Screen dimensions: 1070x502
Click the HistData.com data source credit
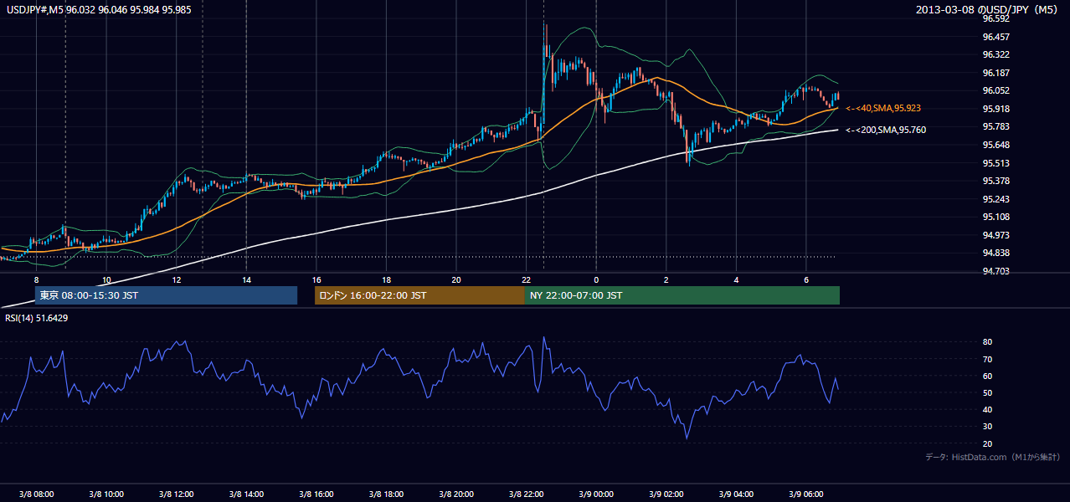pos(993,457)
